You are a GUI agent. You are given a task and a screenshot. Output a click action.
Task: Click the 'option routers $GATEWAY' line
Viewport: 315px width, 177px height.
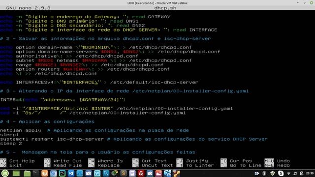(x=85, y=69)
